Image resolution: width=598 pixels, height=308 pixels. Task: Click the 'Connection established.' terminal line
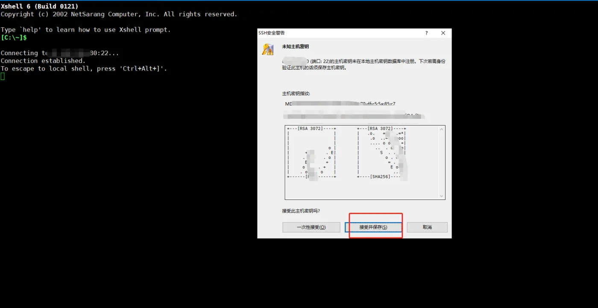pos(43,61)
